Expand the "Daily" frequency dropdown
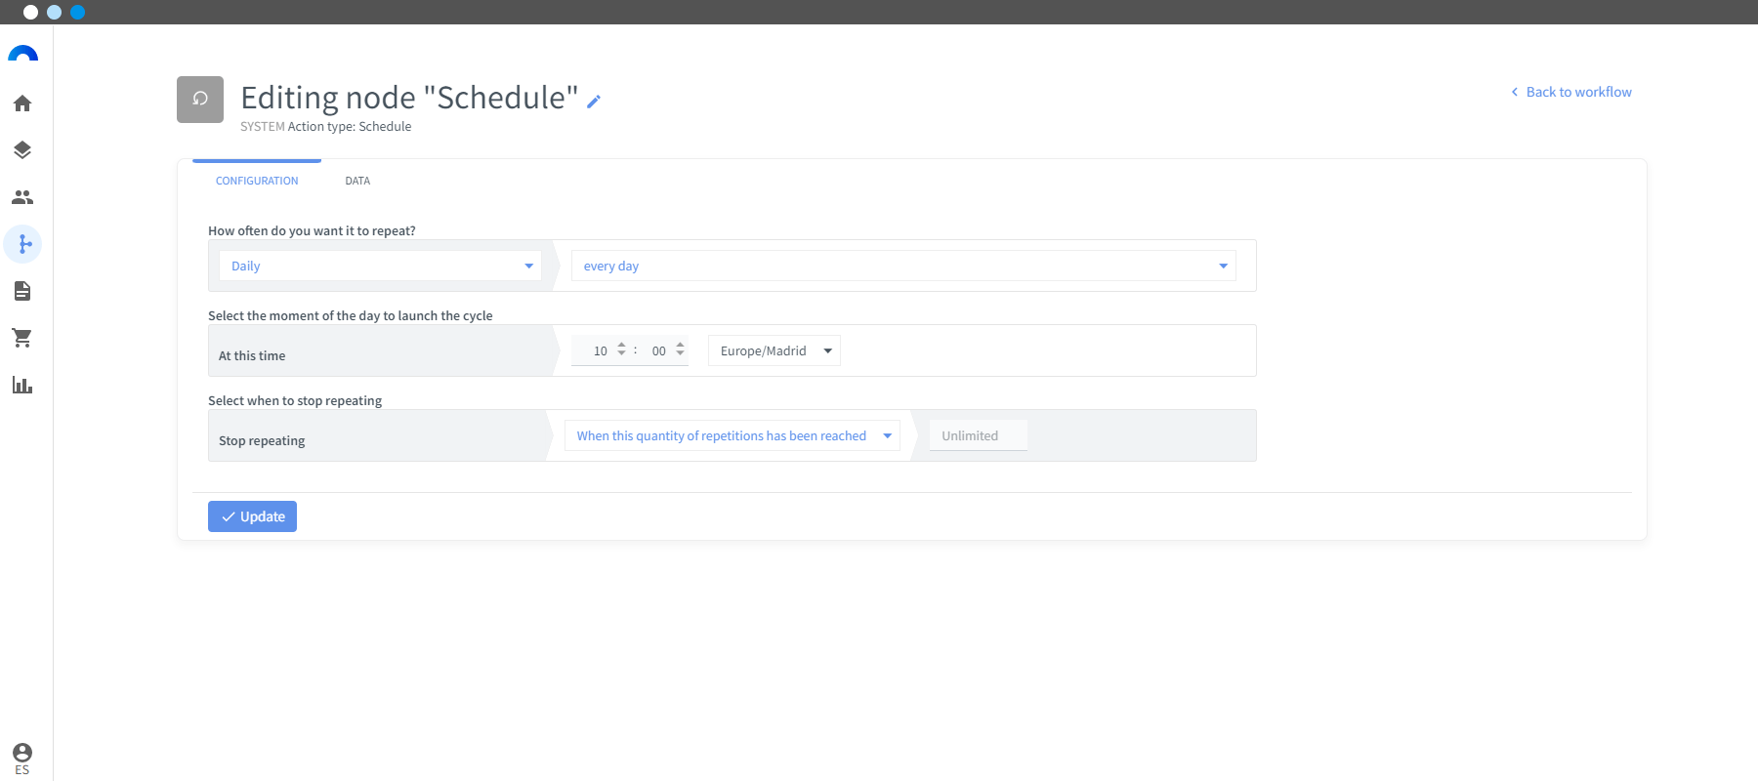Viewport: 1758px width, 781px height. coord(380,266)
